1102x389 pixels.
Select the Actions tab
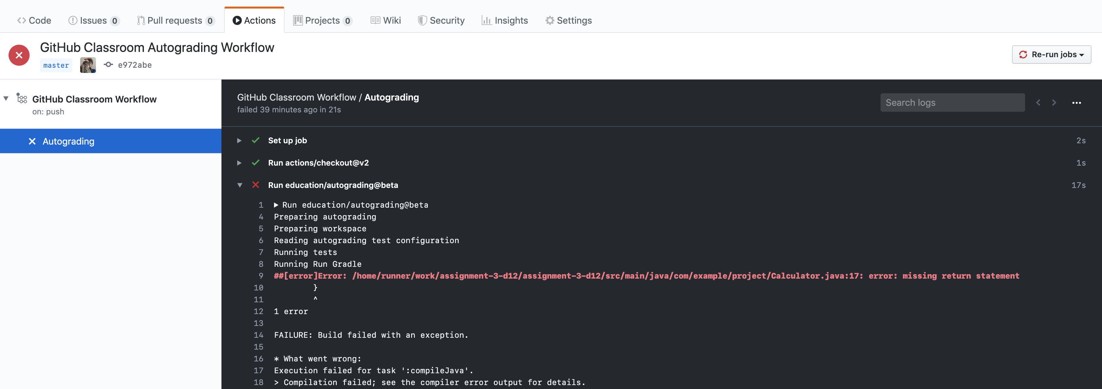point(254,21)
